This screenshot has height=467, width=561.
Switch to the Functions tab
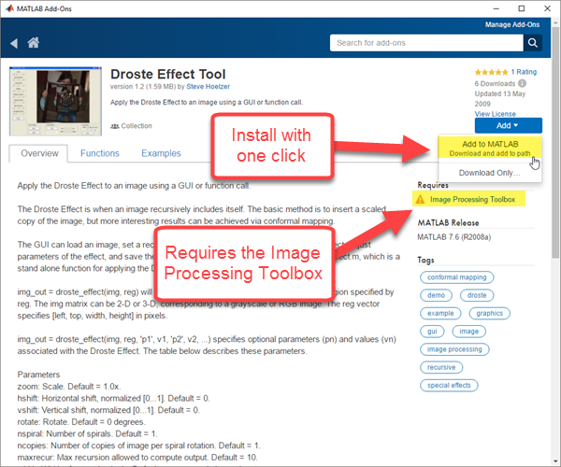99,153
